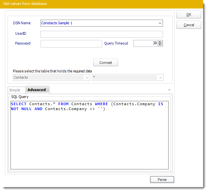Image resolution: width=208 pixels, height=192 pixels.
Task: Click the 'Please select the table' instruction text
Action: 52,71
